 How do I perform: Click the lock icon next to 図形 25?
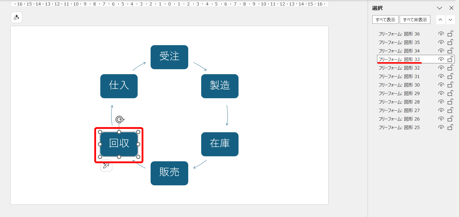pos(450,127)
